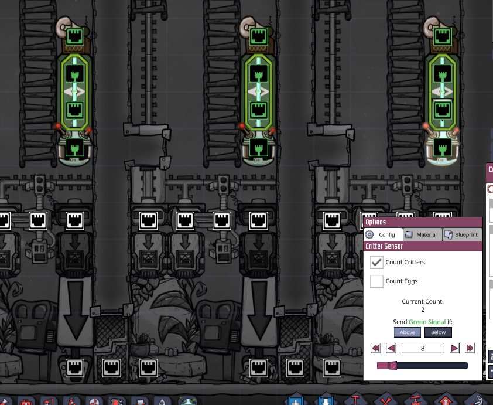Click the white port below the middle big arrow chute
Screen dimensions: 493x405
click(258, 368)
